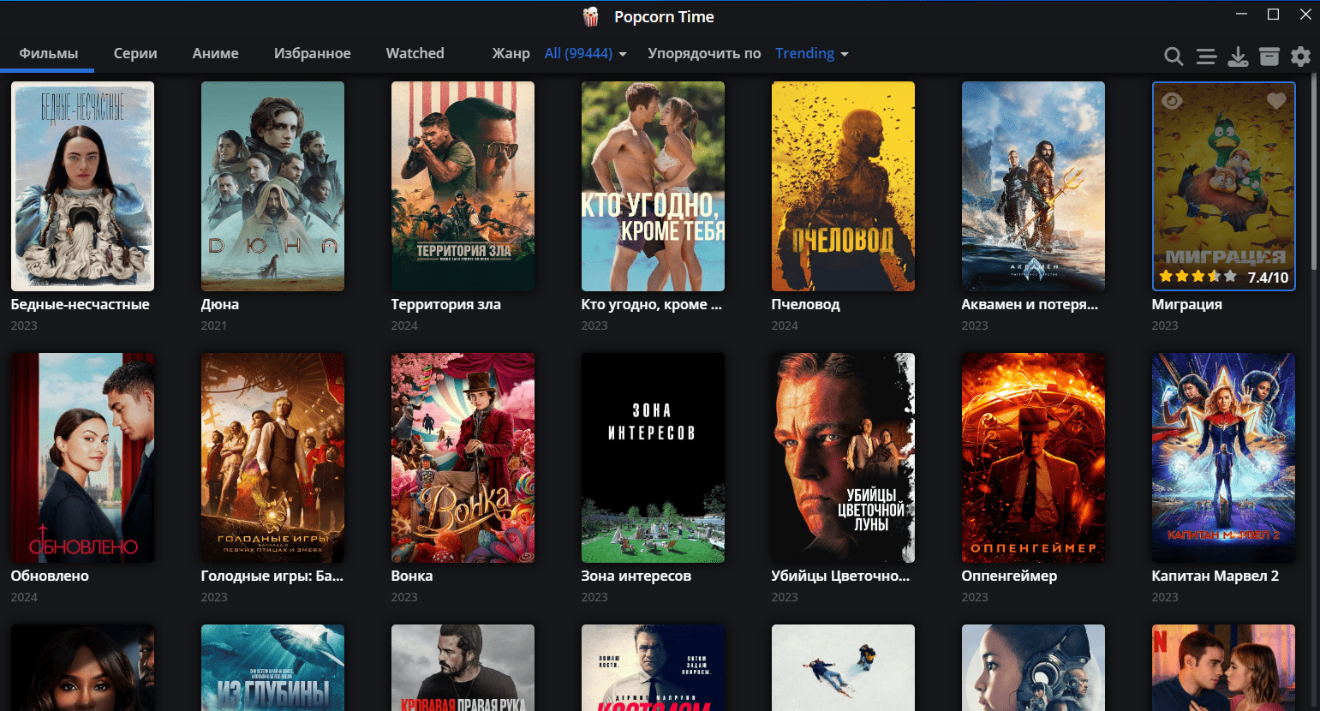Go to the Избранное tab

point(313,53)
